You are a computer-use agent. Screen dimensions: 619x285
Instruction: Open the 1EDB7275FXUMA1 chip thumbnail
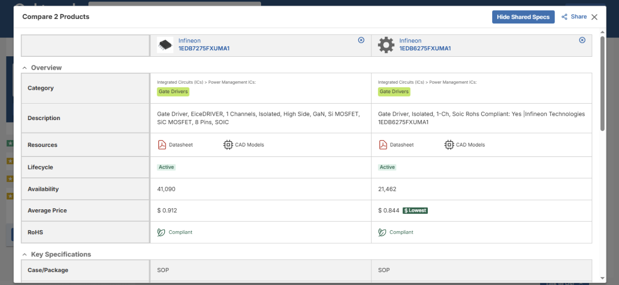point(165,45)
